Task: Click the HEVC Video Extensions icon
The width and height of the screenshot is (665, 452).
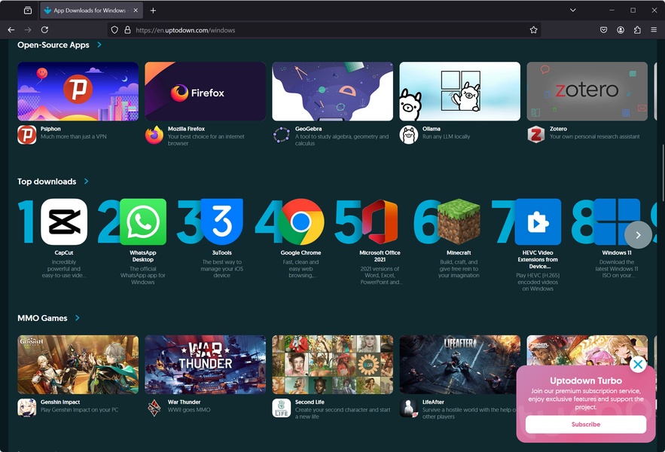Action: pyautogui.click(x=538, y=222)
